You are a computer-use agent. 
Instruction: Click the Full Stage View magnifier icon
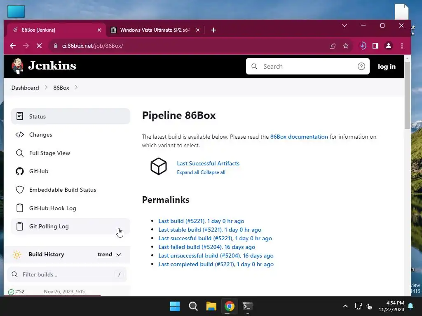pyautogui.click(x=20, y=153)
